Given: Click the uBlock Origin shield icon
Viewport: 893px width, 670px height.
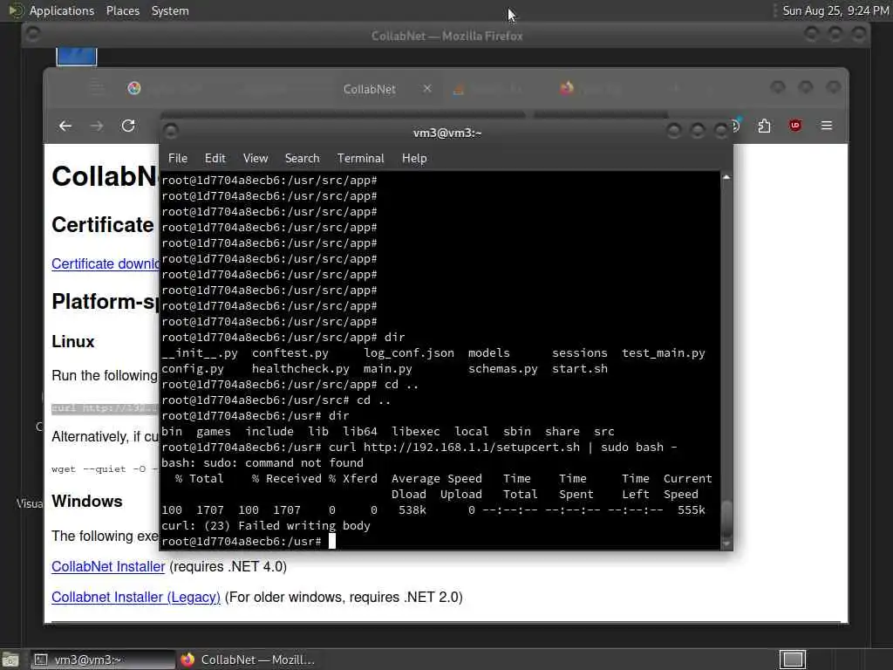Looking at the screenshot, I should [x=795, y=126].
